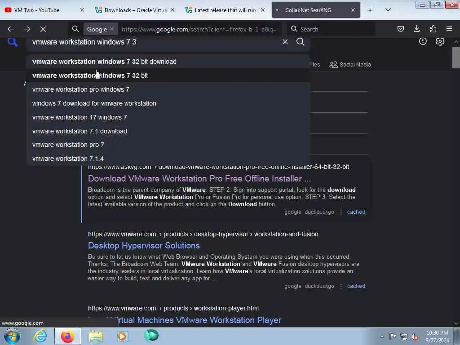Show hidden system tray icons
The image size is (460, 345).
(382, 336)
